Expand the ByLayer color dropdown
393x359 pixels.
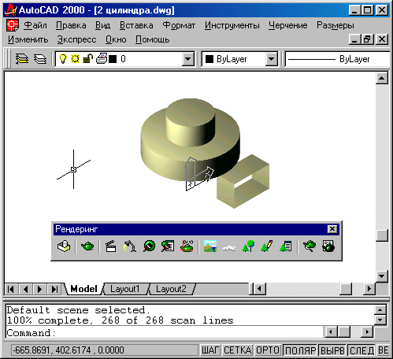click(271, 59)
